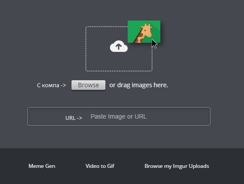
Task: Focus the Paste Image or URL field
Action: point(119,116)
